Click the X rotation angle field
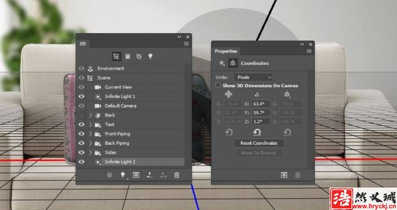Screen dimensions: 397x210 coord(261,104)
